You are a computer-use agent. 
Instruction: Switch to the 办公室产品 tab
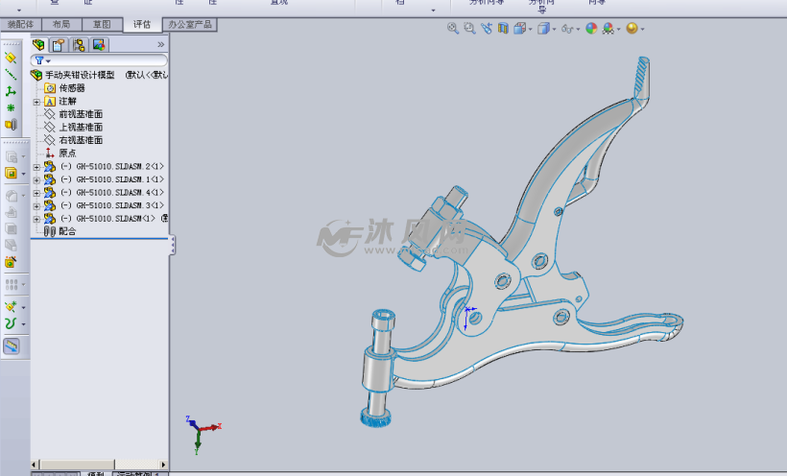pos(189,24)
